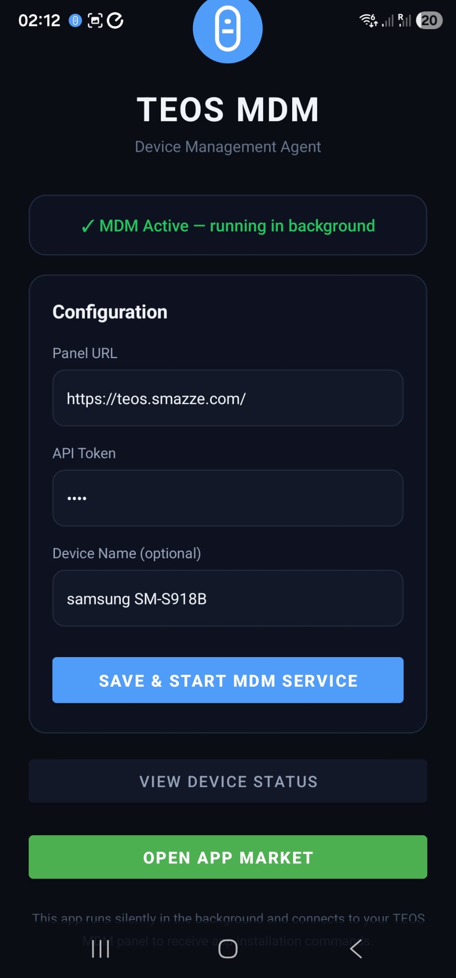Tap the Home button in navigation bar
This screenshot has width=456, height=978.
click(228, 949)
